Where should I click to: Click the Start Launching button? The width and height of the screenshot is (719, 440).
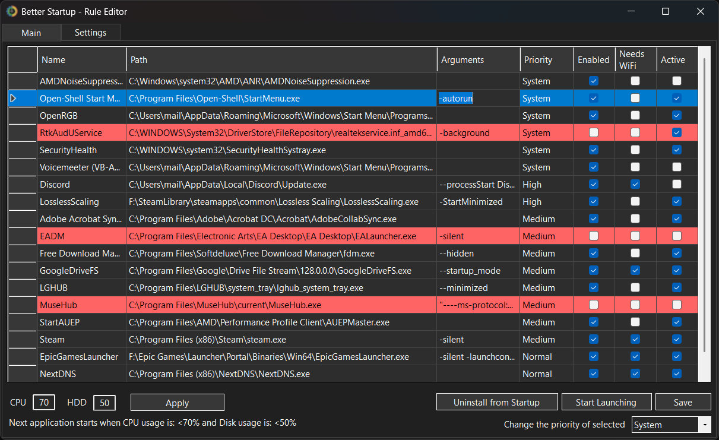[606, 402]
